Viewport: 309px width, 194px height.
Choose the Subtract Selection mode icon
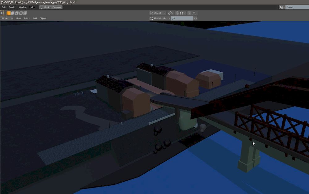(x=17, y=13)
